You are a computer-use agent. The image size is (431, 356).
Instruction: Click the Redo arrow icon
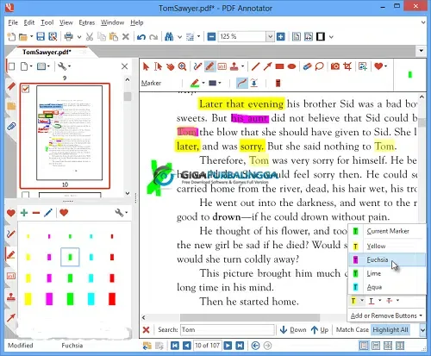coord(153,37)
